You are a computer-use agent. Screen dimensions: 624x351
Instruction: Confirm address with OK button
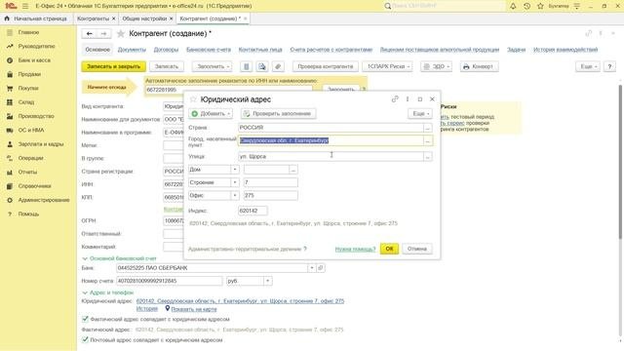pos(389,249)
